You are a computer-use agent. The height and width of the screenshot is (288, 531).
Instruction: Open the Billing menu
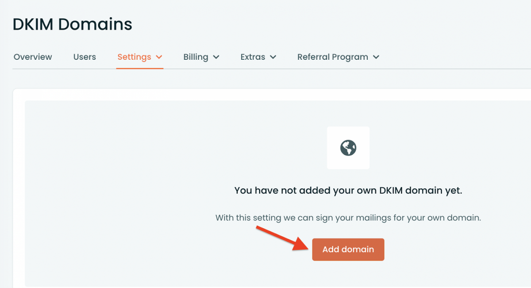(196, 57)
